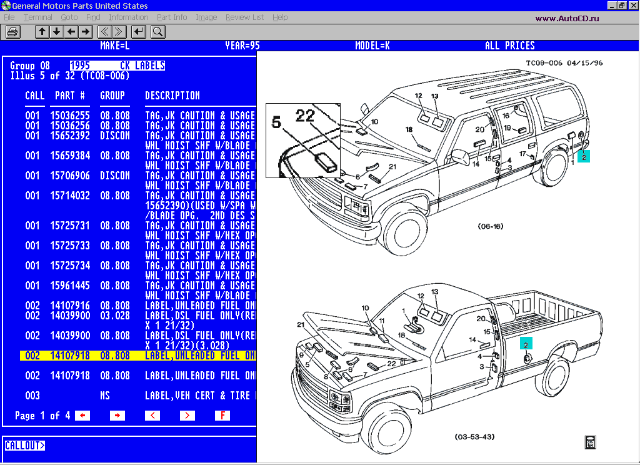Click the minimize window button

coord(612,5)
